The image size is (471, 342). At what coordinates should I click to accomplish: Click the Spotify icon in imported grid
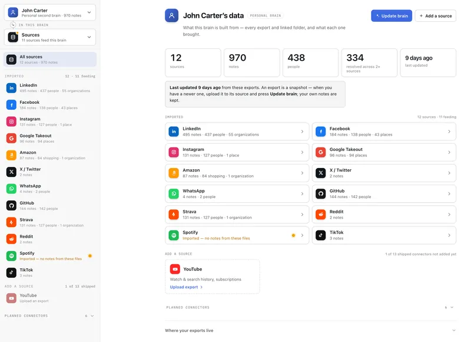tap(174, 235)
